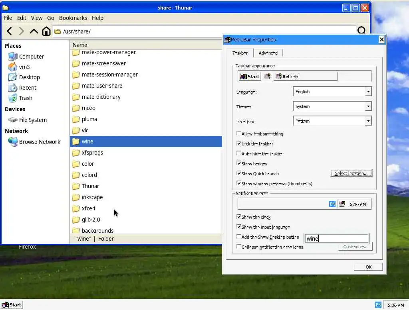The image size is (409, 310).
Task: Open the View menu in Thunar
Action: [37, 18]
